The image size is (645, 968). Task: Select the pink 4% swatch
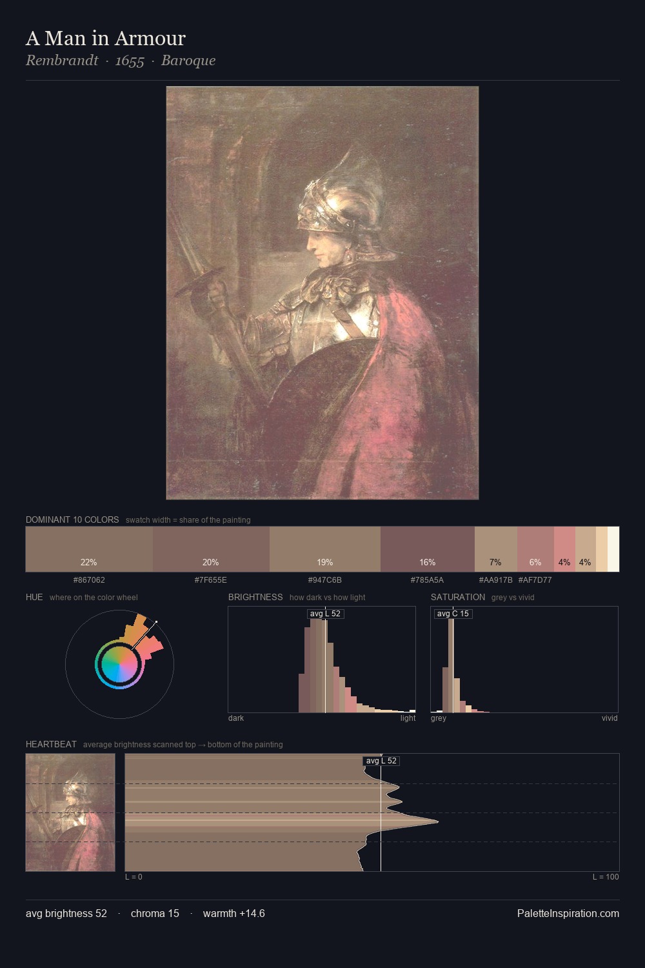click(564, 549)
